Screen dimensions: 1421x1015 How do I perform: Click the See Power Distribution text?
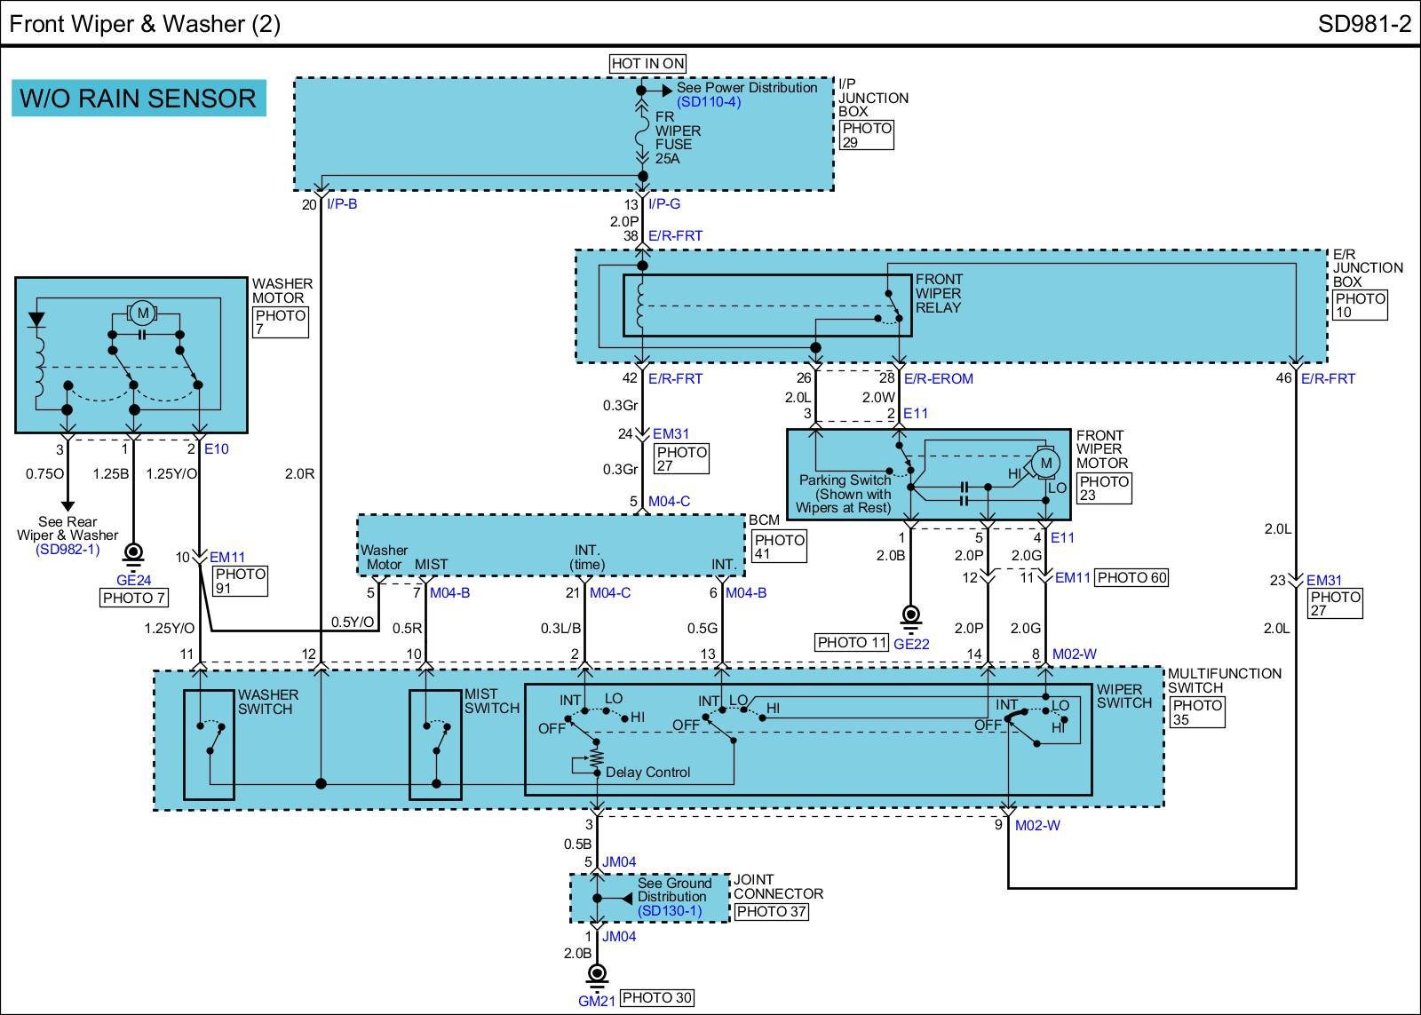click(747, 88)
